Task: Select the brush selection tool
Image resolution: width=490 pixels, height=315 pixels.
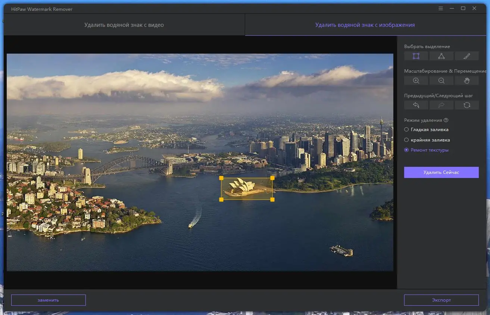Action: pyautogui.click(x=467, y=56)
